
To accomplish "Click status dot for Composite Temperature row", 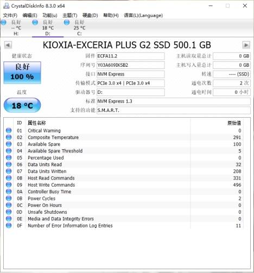I will point(9,137).
